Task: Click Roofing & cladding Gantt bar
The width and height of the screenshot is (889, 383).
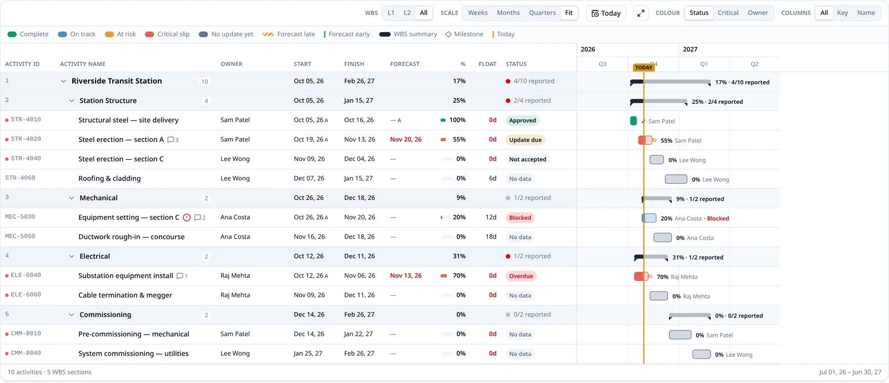Action: tap(676, 179)
